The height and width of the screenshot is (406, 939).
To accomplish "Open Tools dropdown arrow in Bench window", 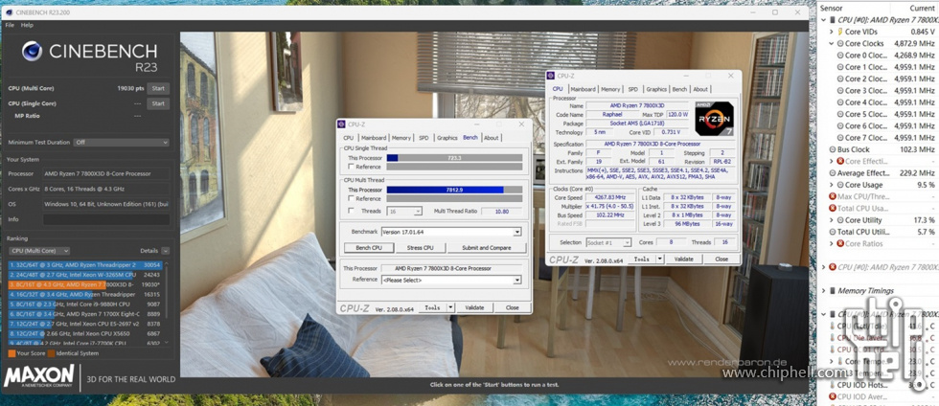I will (x=451, y=307).
